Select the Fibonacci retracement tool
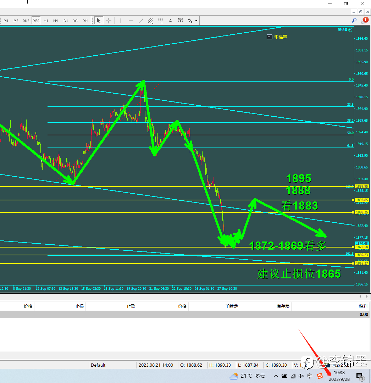This screenshot has width=371, height=383. pos(160,21)
